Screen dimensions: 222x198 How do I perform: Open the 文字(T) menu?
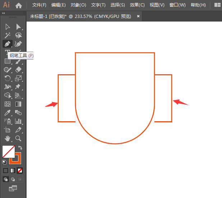[98, 5]
